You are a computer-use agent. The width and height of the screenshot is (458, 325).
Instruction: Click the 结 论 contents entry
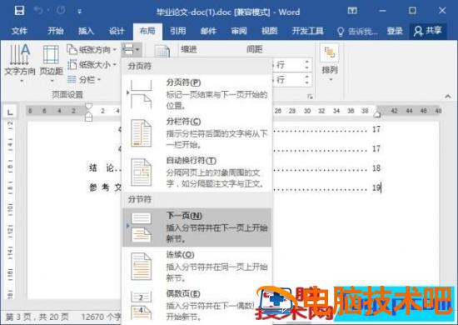coord(102,168)
